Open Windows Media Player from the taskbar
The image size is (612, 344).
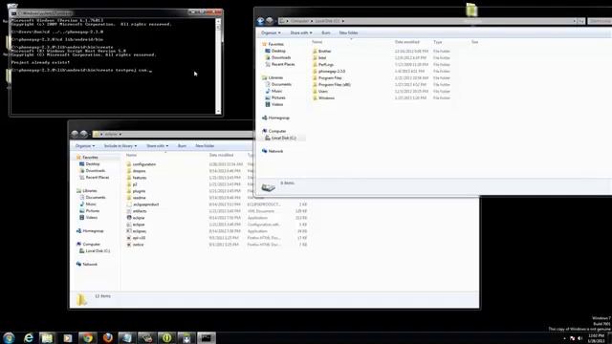pyautogui.click(x=68, y=337)
